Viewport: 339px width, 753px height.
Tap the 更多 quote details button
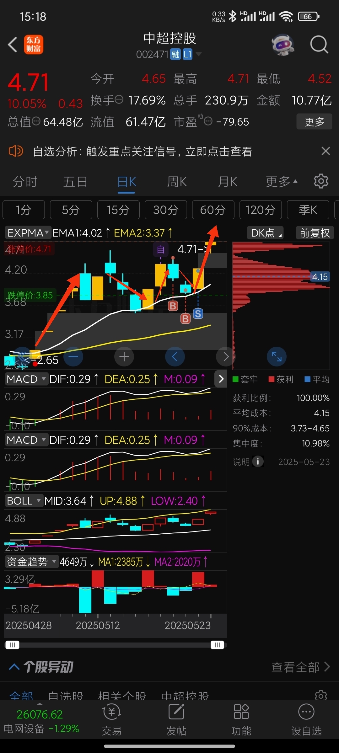pyautogui.click(x=314, y=121)
